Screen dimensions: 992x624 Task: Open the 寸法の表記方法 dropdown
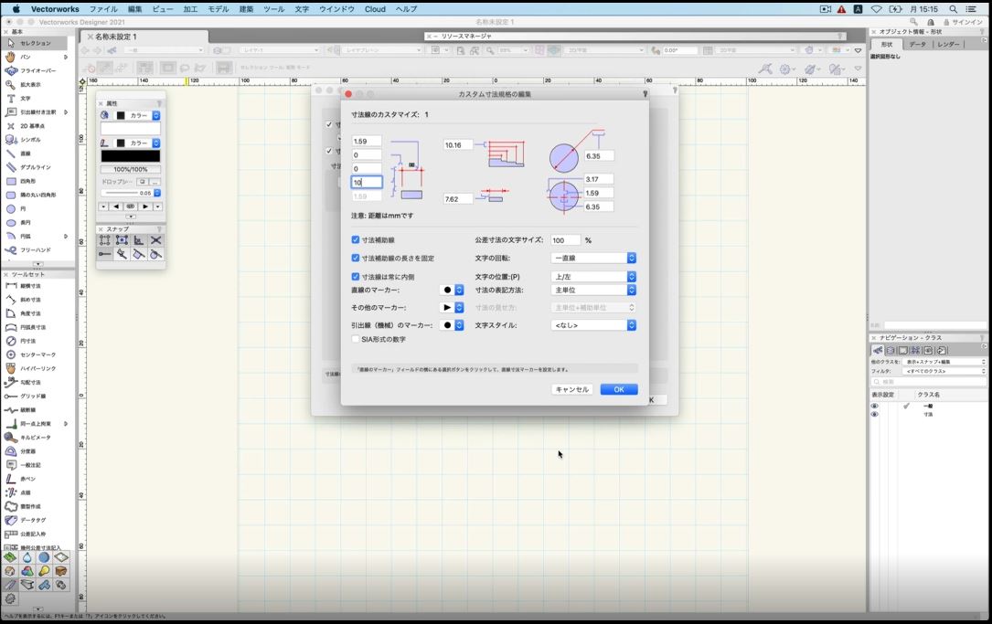[x=593, y=291]
